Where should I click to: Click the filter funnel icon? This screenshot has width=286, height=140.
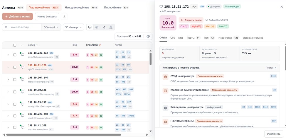(x=67, y=27)
